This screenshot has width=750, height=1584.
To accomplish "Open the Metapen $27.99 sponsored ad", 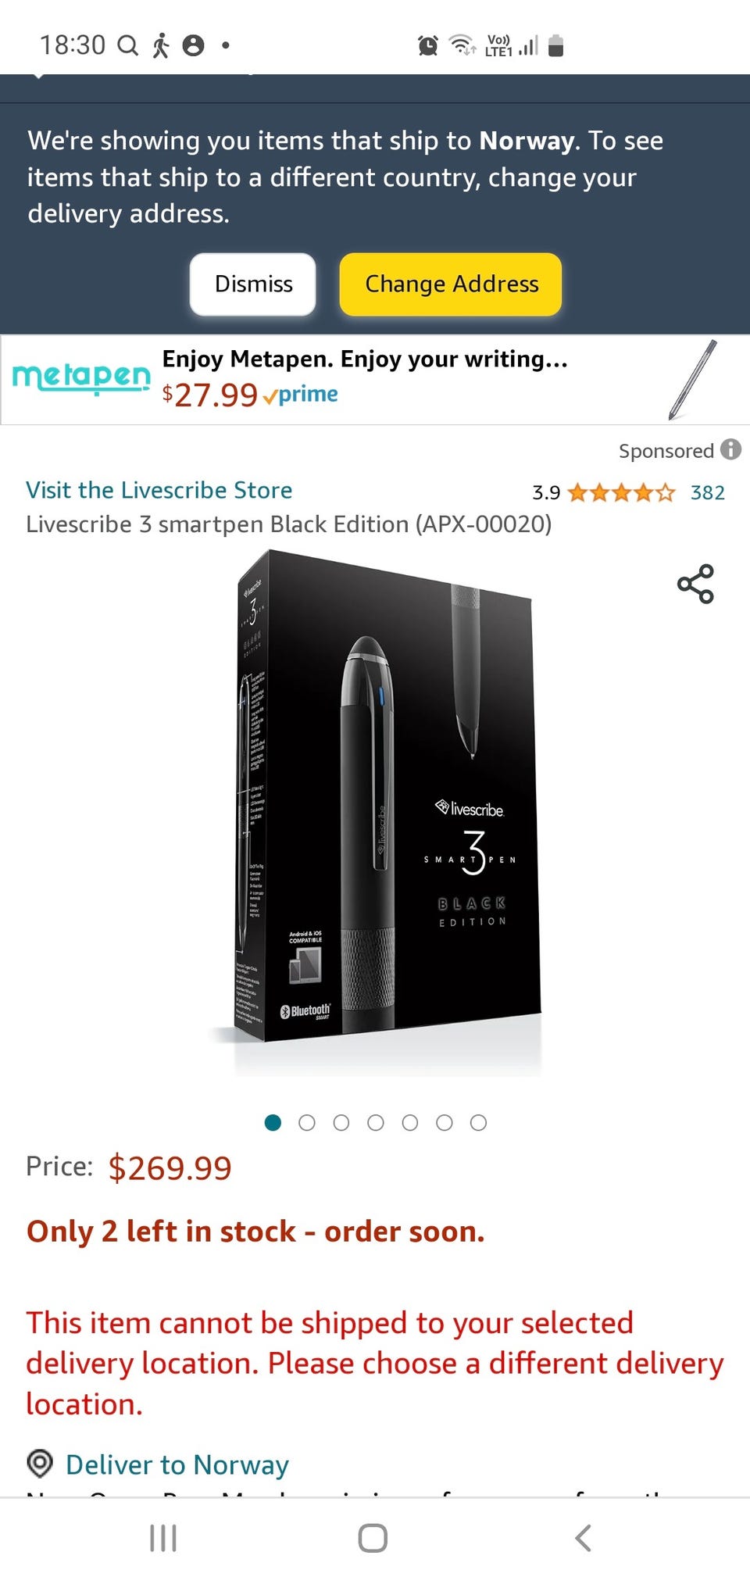I will tap(375, 380).
